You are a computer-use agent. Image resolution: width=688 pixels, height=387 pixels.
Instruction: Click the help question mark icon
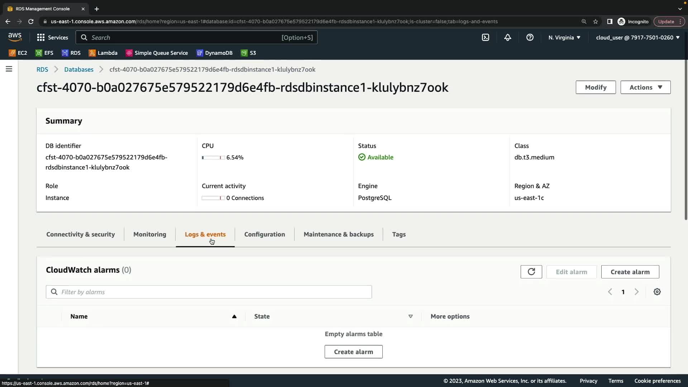pyautogui.click(x=530, y=38)
